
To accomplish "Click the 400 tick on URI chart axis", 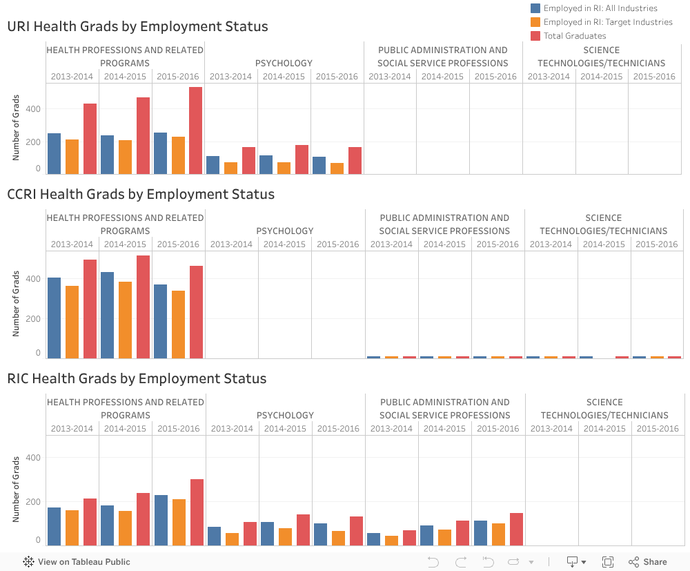I will pos(33,108).
